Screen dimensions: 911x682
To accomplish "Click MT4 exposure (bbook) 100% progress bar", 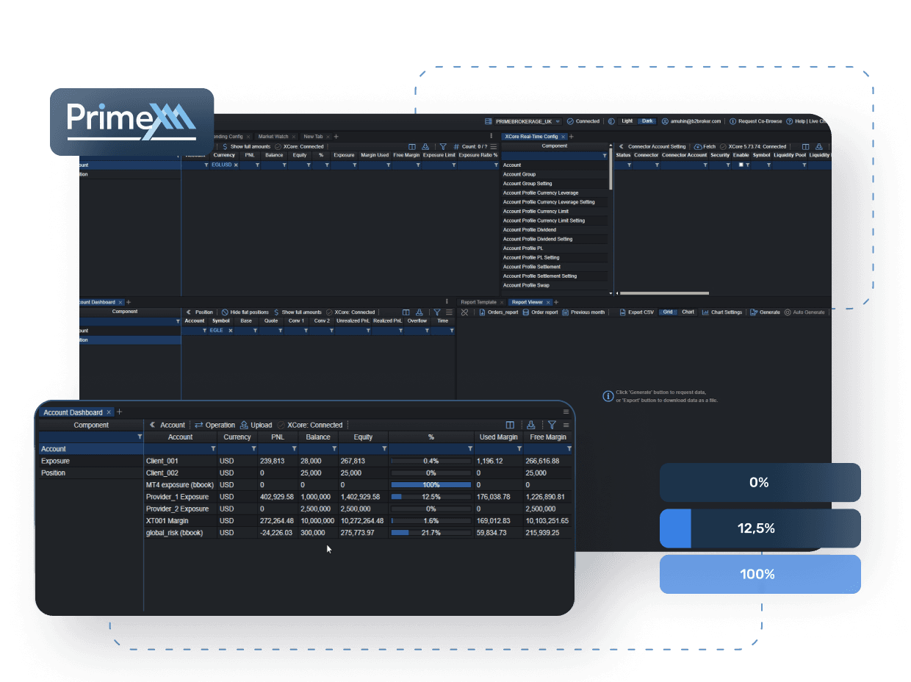I will (x=431, y=485).
